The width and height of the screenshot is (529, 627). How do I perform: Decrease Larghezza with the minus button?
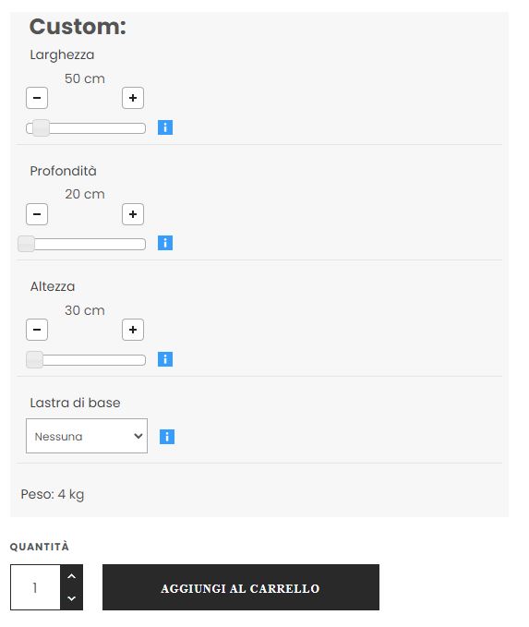coord(37,98)
